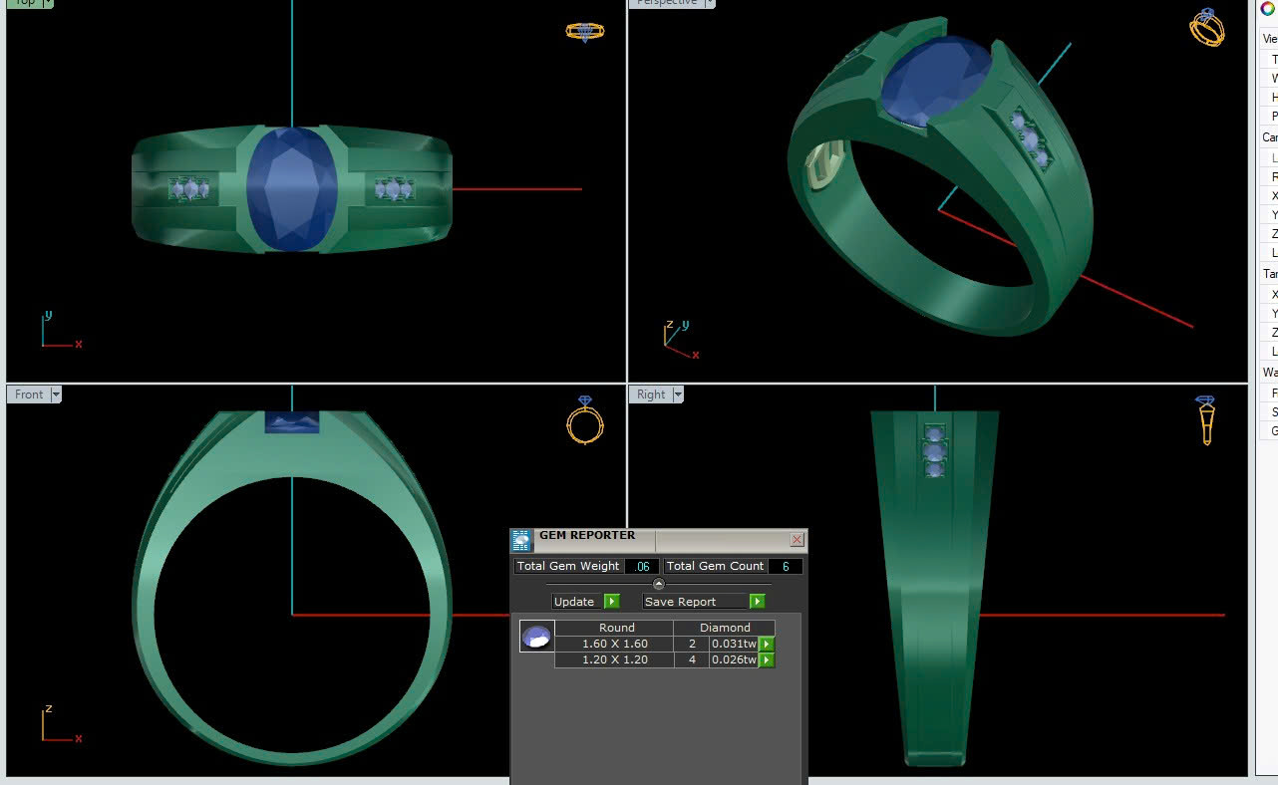Select the round diamond gem thumbnail
Viewport: 1278px width, 785px height.
coord(536,637)
